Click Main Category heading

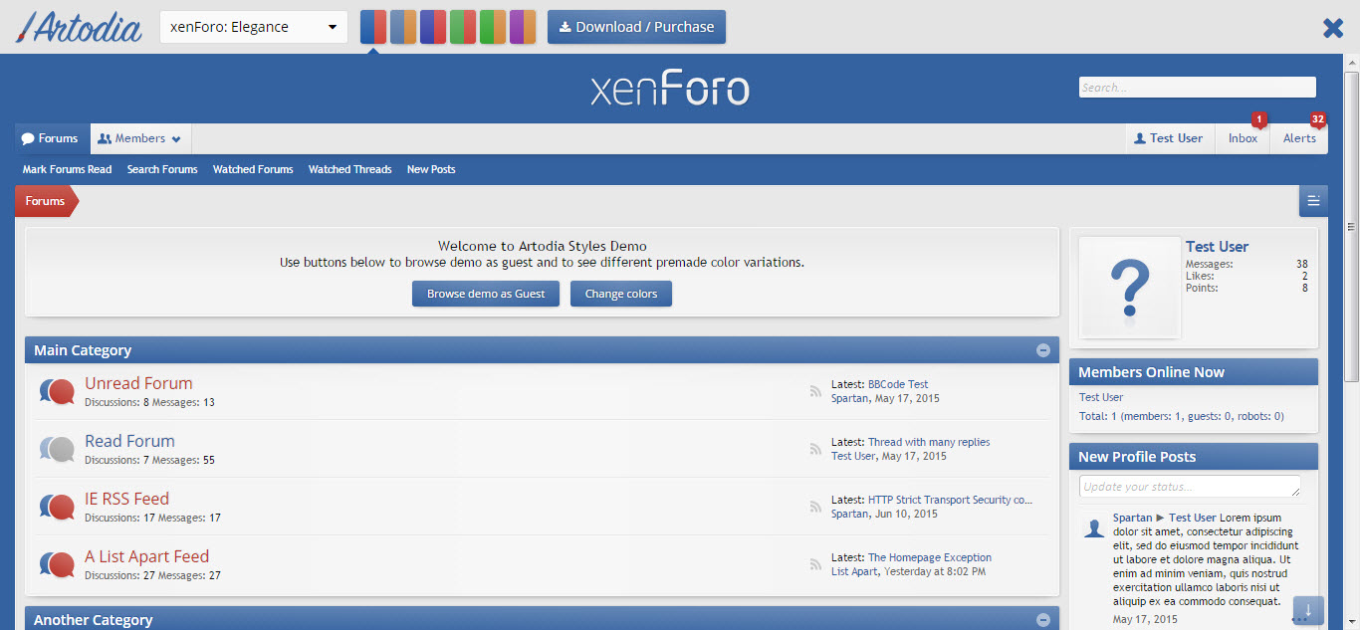point(83,350)
